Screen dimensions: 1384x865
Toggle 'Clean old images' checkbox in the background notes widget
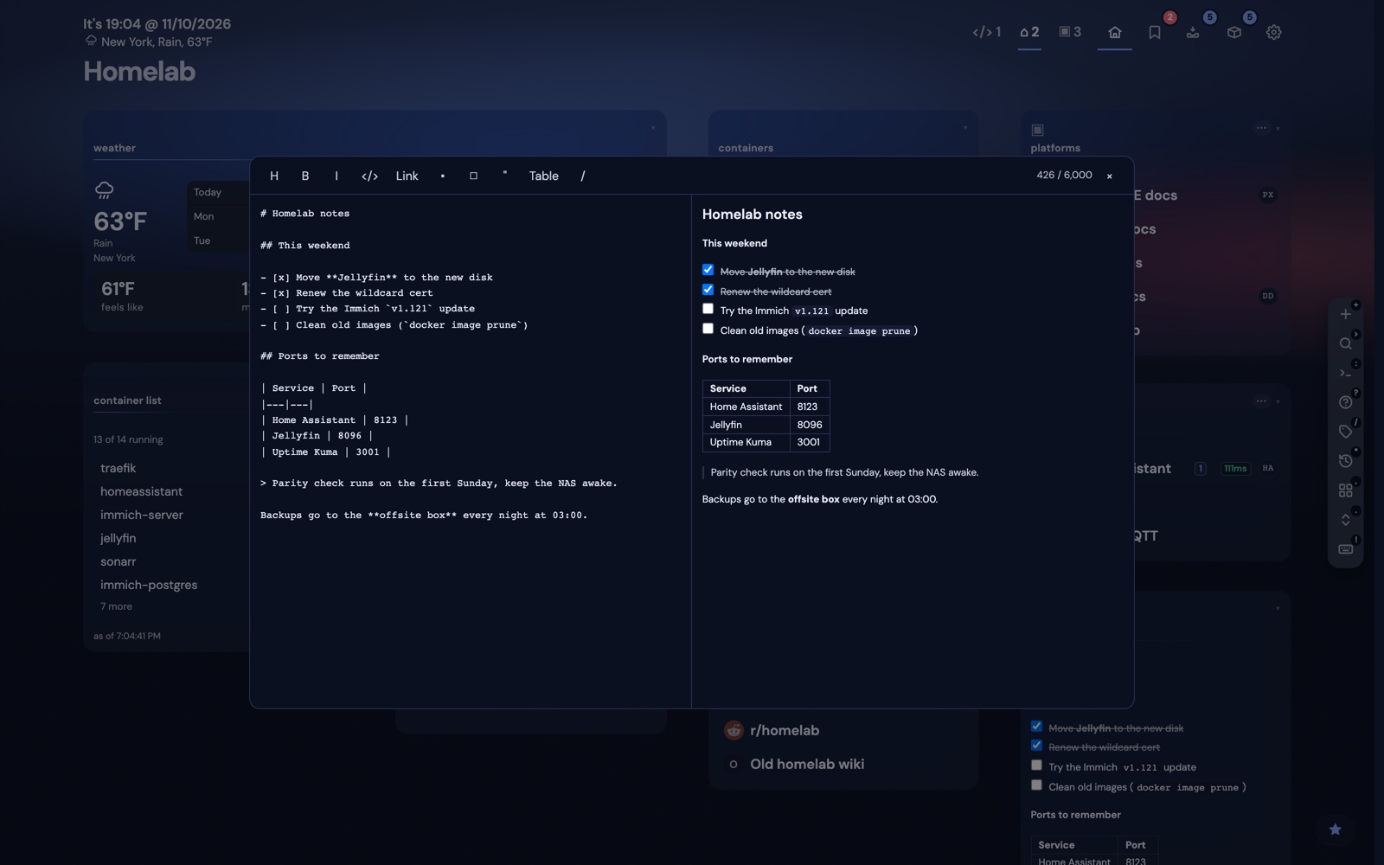click(1036, 785)
